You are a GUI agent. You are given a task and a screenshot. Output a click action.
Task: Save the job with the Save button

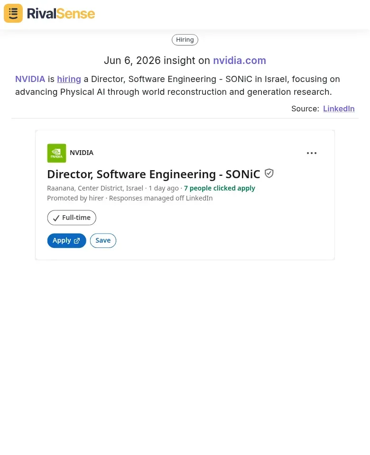(103, 241)
